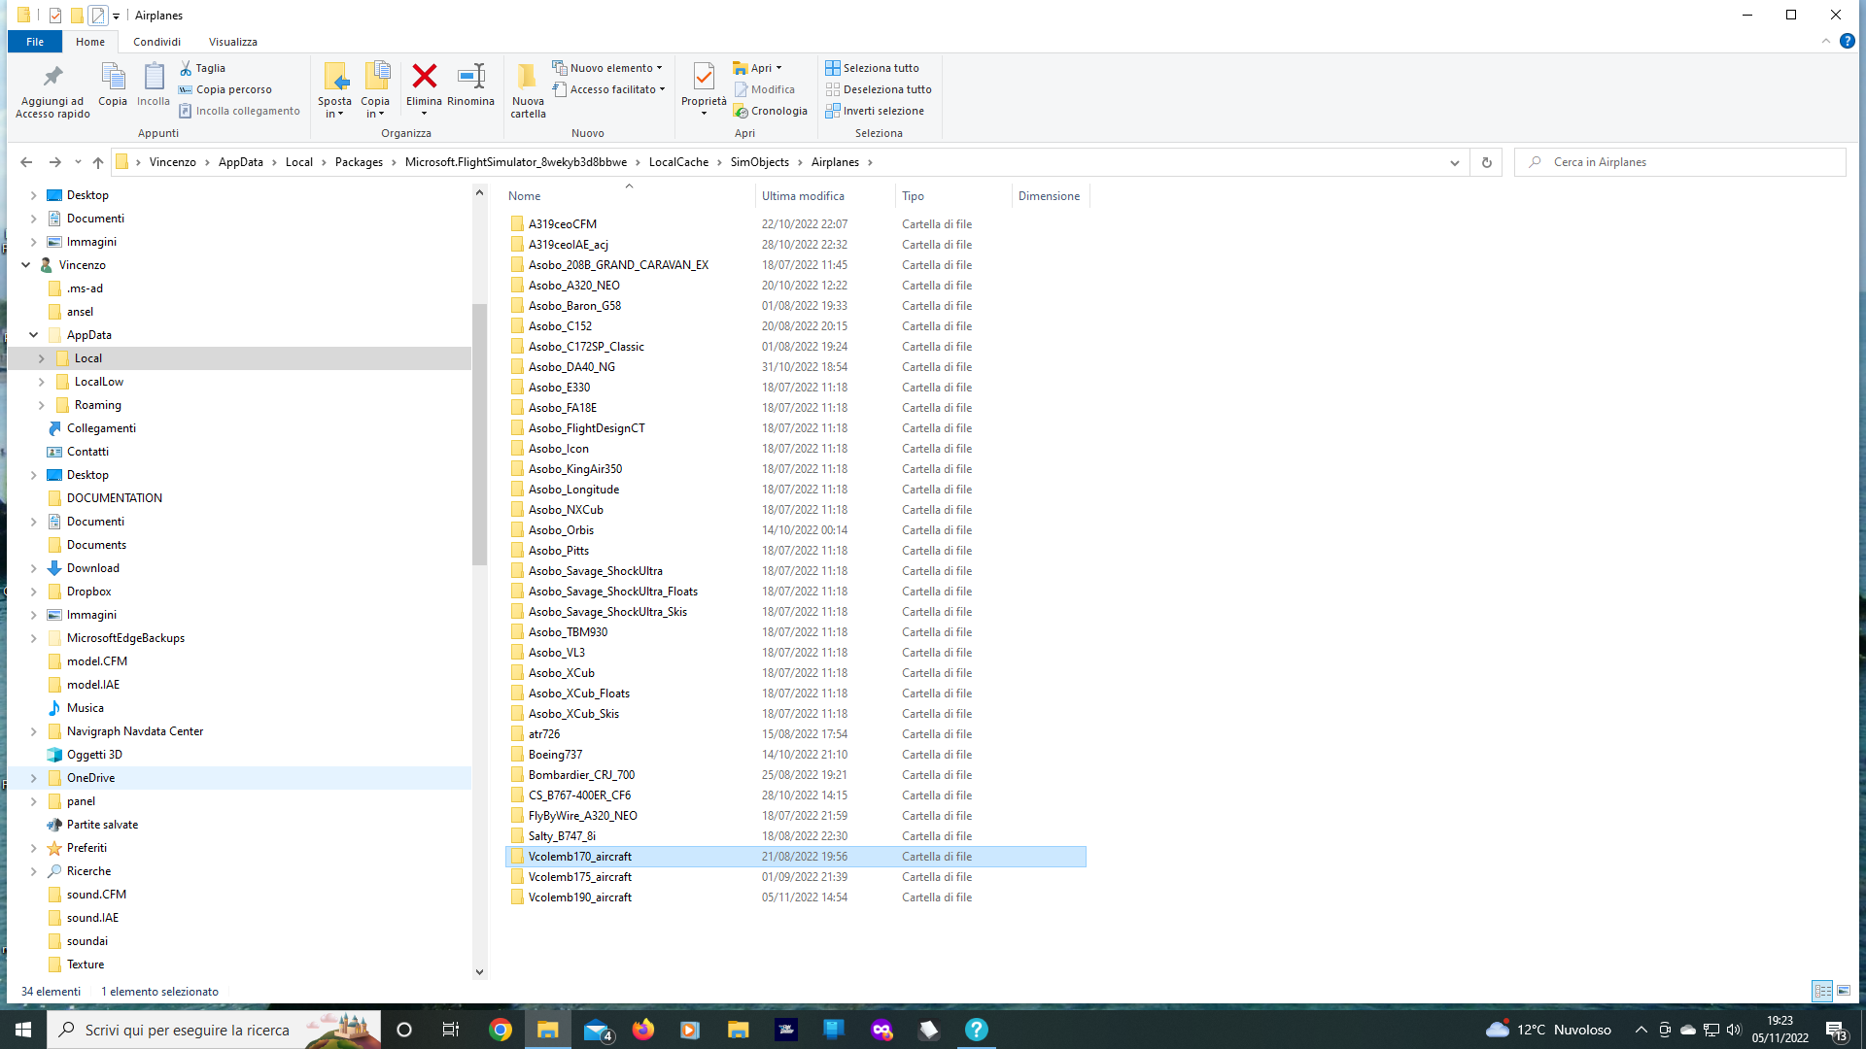Click Deseleziona tutto in the ribbon

tap(879, 89)
